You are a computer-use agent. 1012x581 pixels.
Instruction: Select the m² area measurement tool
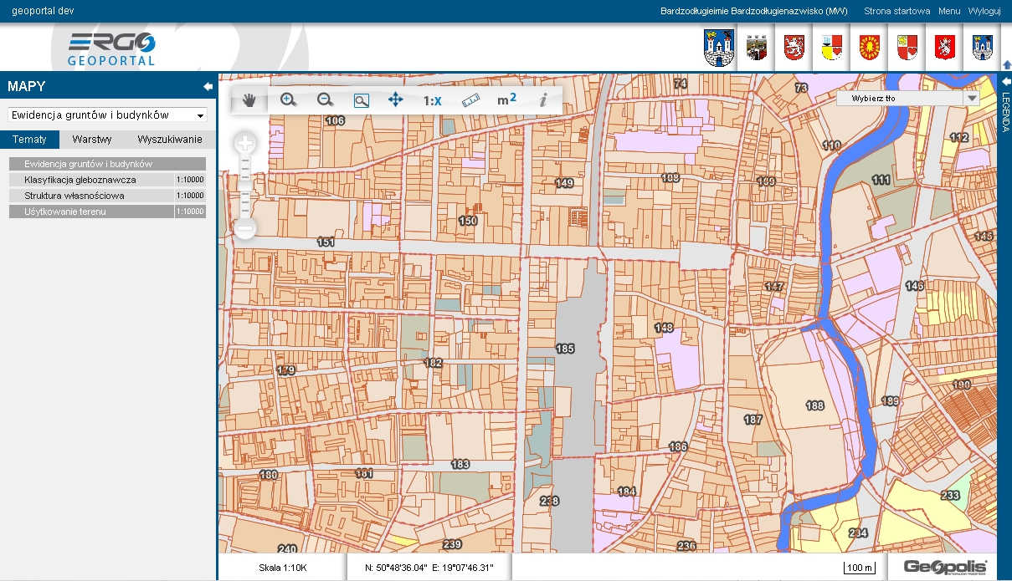pyautogui.click(x=506, y=100)
